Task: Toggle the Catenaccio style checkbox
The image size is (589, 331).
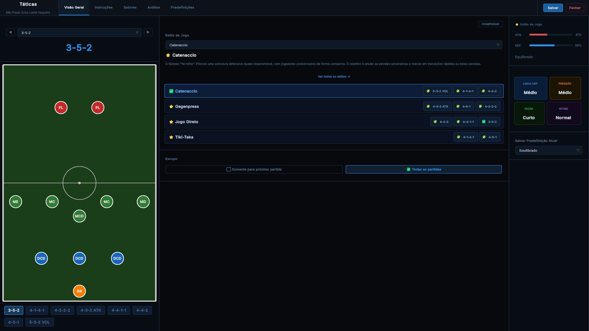Action: tap(171, 91)
